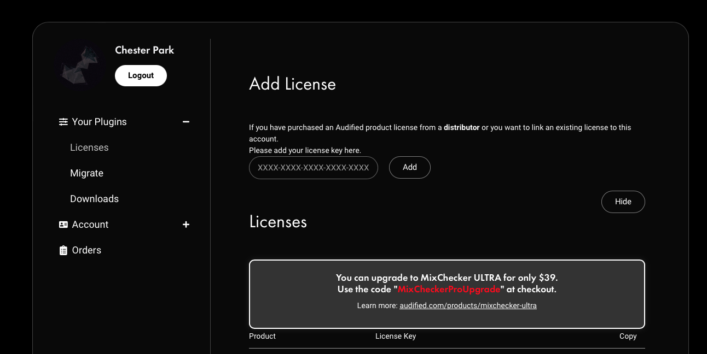Open the Downloads sidebar item
The image size is (707, 354).
[94, 199]
